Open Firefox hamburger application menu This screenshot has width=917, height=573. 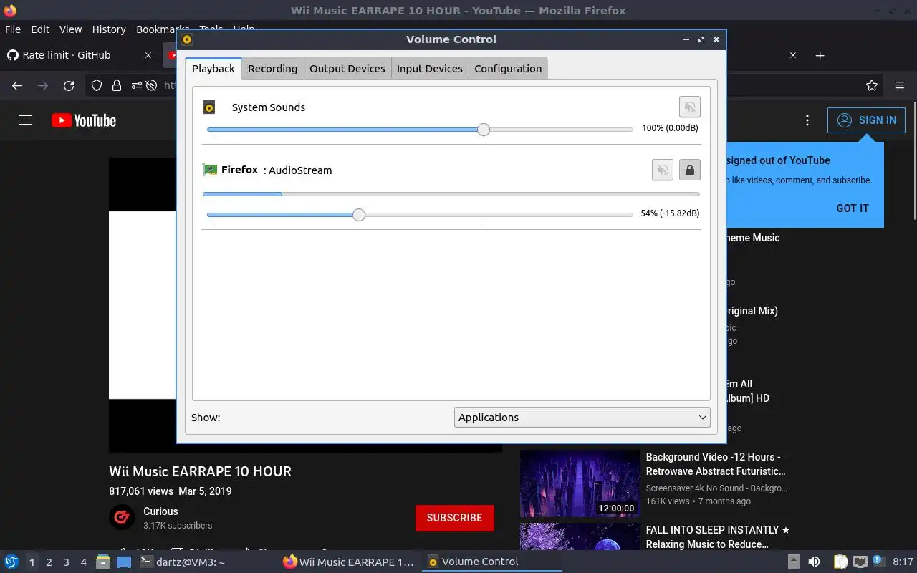[x=900, y=85]
